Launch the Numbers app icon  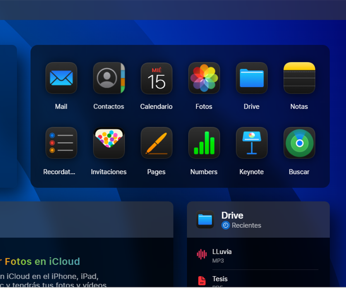tap(204, 143)
